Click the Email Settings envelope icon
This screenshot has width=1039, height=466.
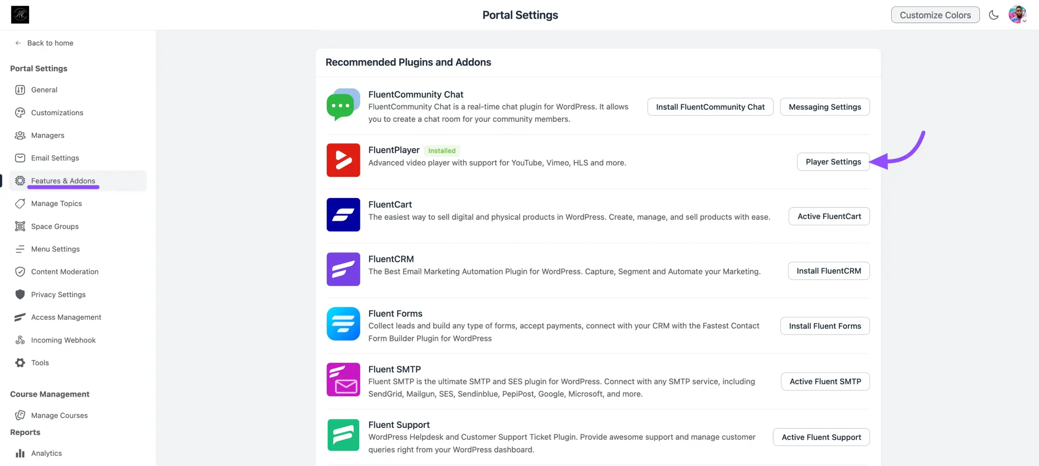pyautogui.click(x=20, y=158)
